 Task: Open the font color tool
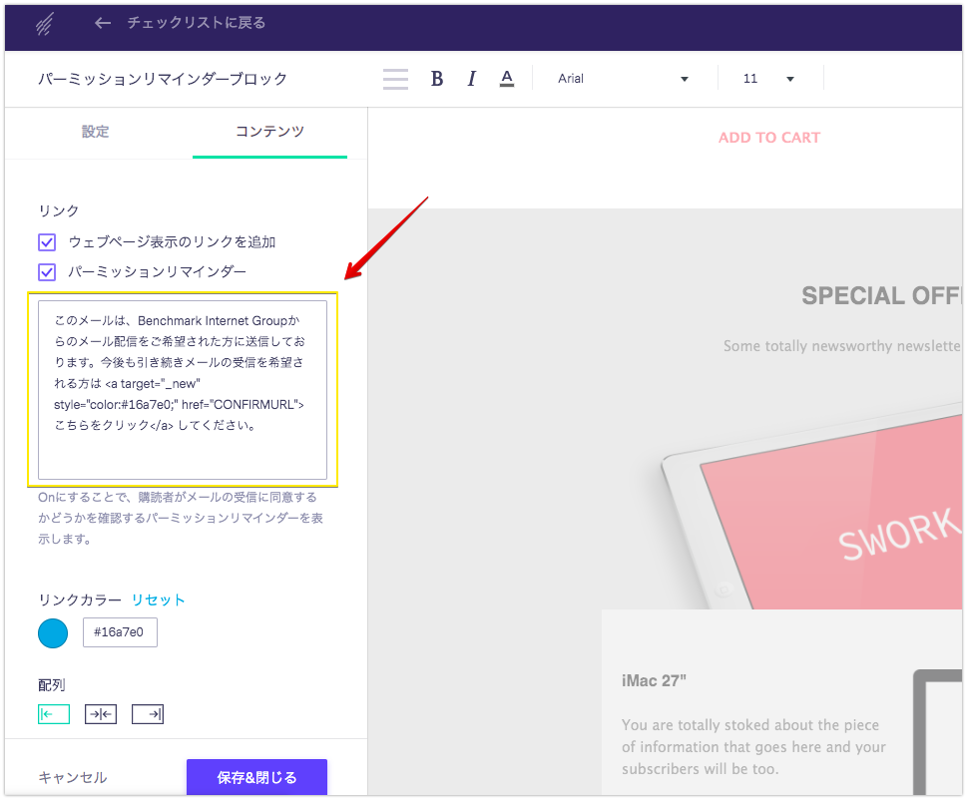[x=506, y=78]
